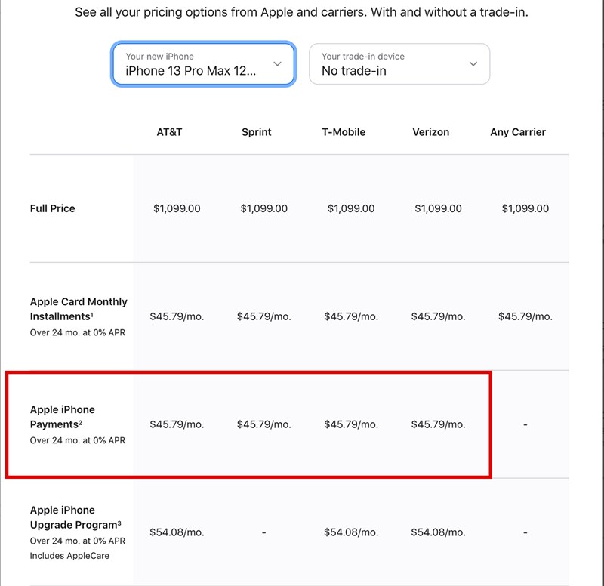Image resolution: width=604 pixels, height=586 pixels.
Task: Pick the Verizon column header
Action: [x=431, y=132]
